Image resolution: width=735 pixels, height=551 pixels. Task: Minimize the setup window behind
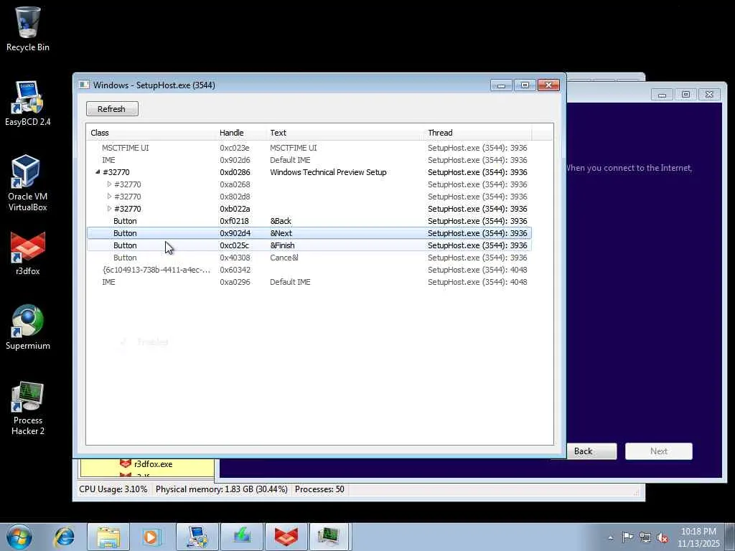pos(662,95)
